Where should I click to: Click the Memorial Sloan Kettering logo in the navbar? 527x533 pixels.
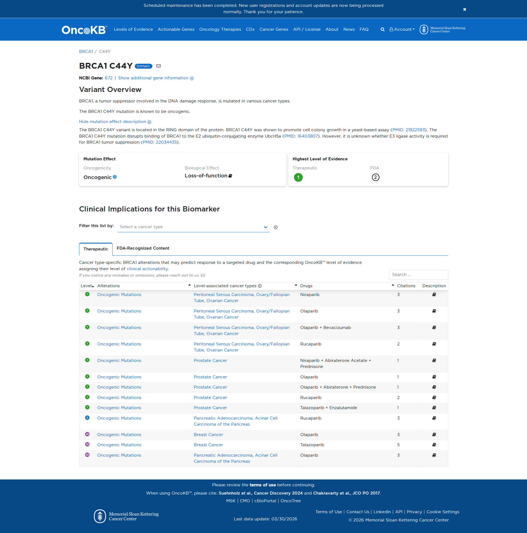442,29
